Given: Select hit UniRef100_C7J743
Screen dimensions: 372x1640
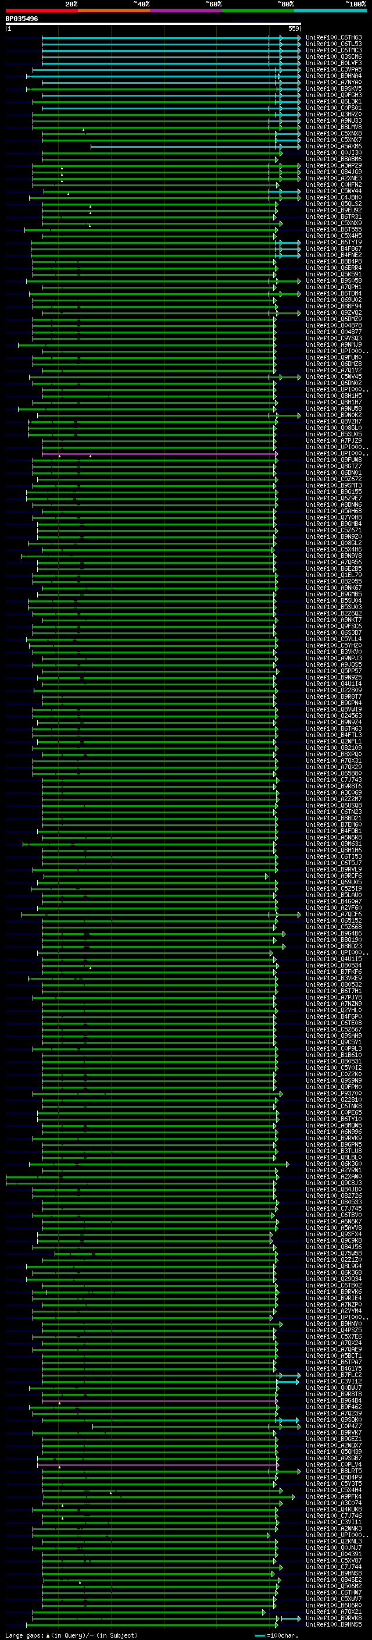Looking at the screenshot, I should coord(334,779).
